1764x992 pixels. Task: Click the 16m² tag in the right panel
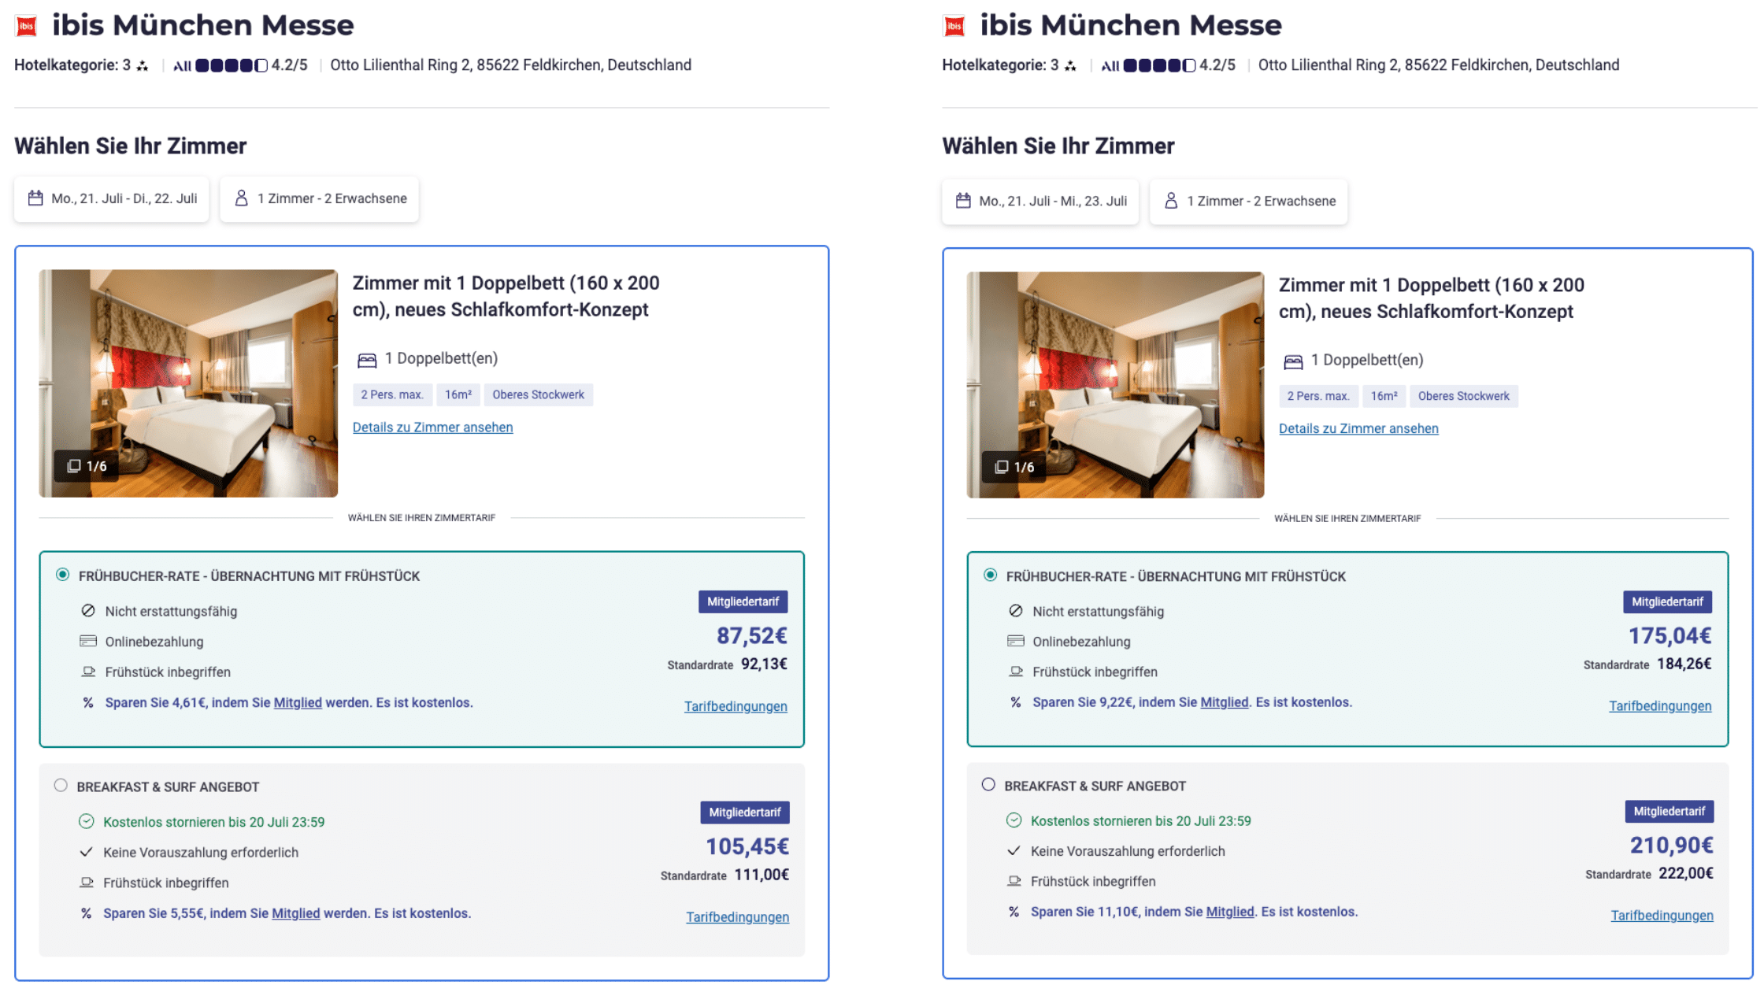click(1384, 396)
